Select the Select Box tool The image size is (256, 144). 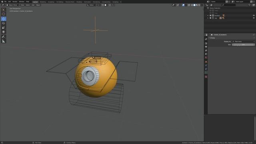click(4, 10)
